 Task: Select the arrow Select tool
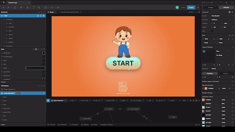tap(9, 8)
